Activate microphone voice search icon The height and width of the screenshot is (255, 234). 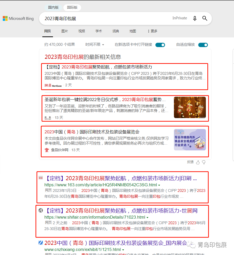195,18
